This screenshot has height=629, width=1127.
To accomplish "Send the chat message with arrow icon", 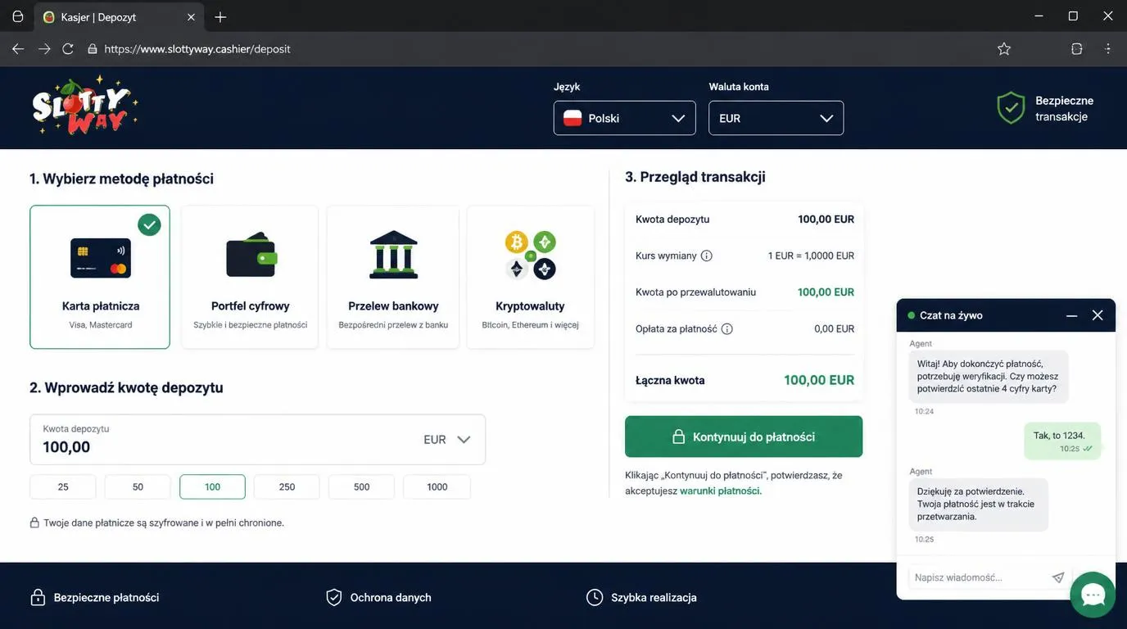I will coord(1058,577).
